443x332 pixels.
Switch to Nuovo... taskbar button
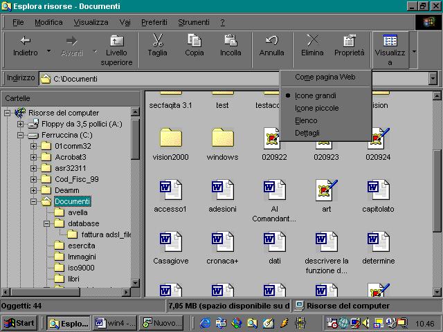click(161, 323)
